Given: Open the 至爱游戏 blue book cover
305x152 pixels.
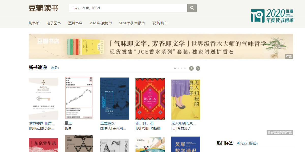Looking at the screenshot, I should point(114,99).
